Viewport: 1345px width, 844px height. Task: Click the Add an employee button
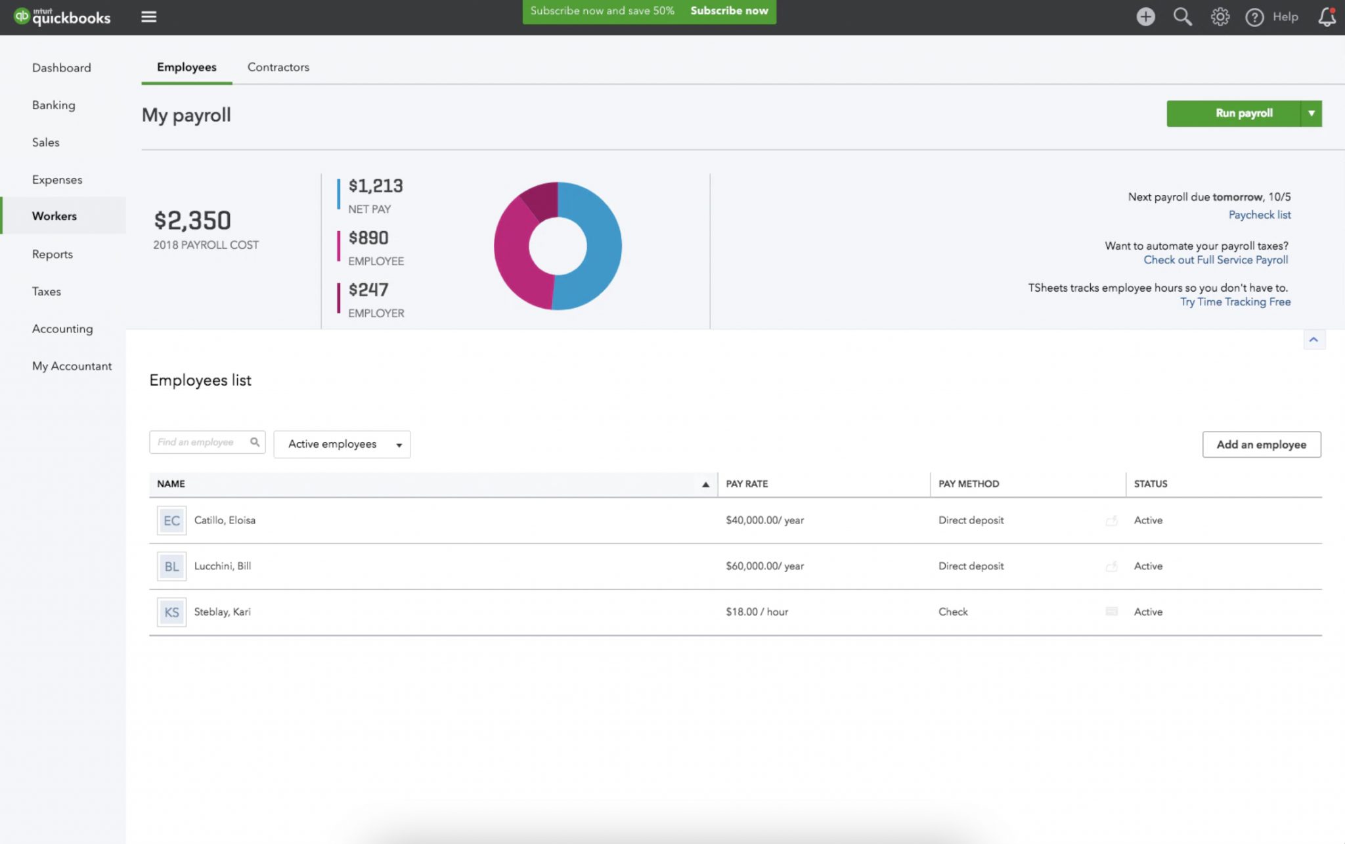coord(1261,444)
